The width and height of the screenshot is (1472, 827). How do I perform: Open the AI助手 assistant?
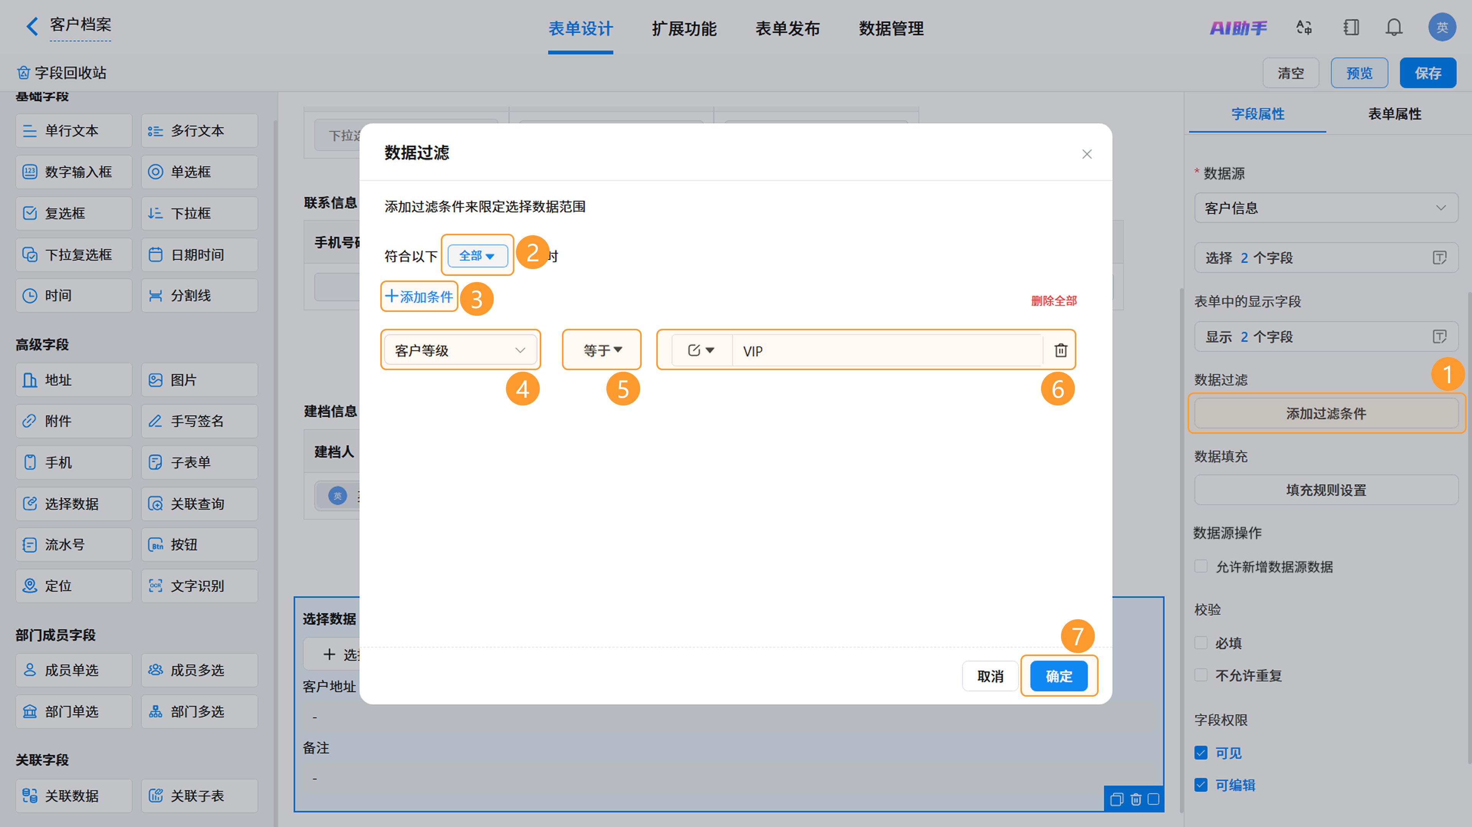[x=1238, y=28]
